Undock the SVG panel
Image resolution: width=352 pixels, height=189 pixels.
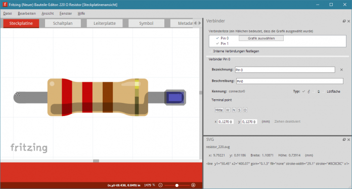344,140
